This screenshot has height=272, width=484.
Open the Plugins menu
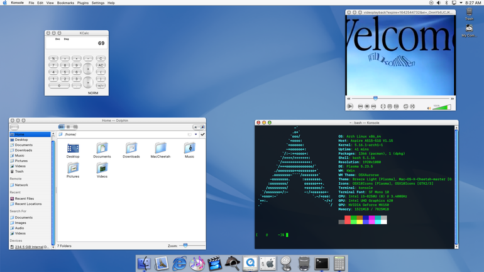point(83,3)
